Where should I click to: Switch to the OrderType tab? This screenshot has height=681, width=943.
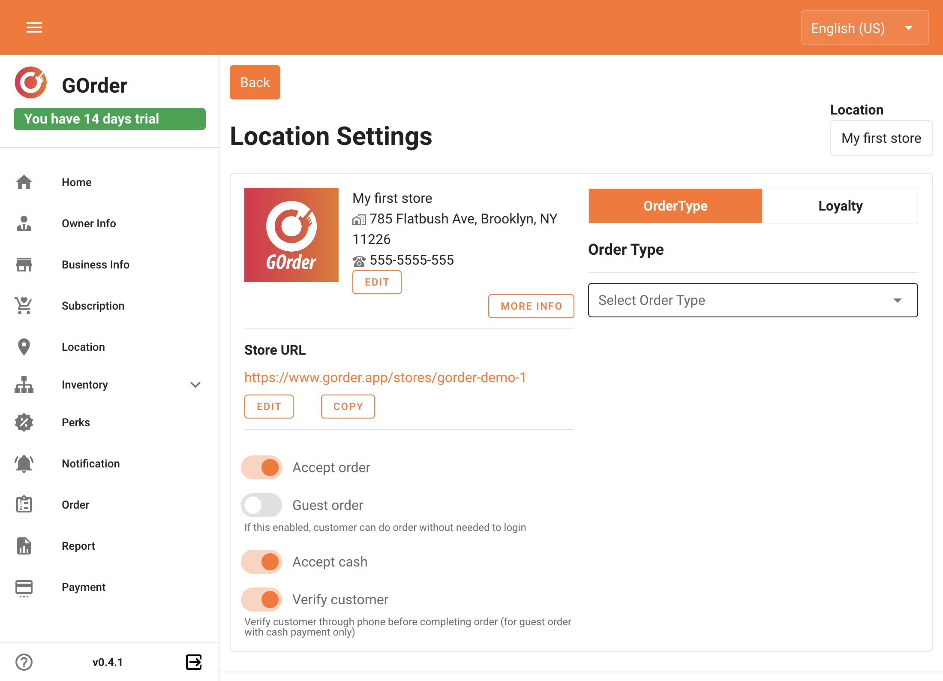pos(676,206)
